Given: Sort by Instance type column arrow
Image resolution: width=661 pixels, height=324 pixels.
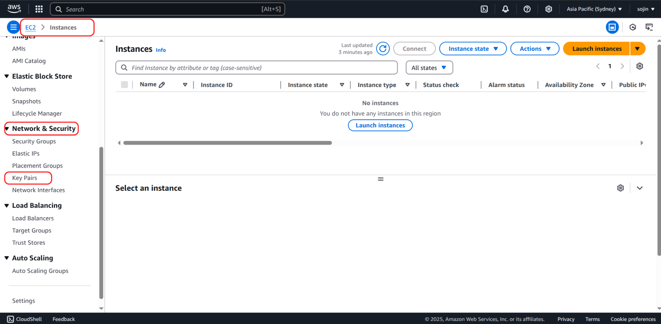Looking at the screenshot, I should tap(407, 85).
